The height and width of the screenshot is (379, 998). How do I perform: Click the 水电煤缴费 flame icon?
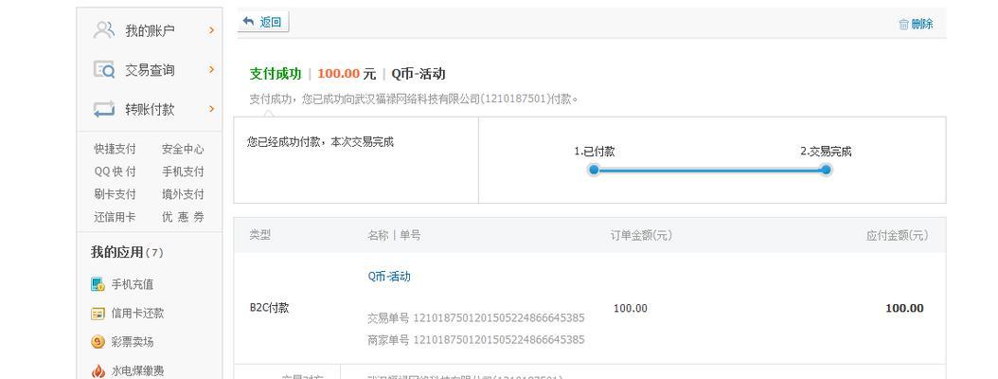point(98,370)
